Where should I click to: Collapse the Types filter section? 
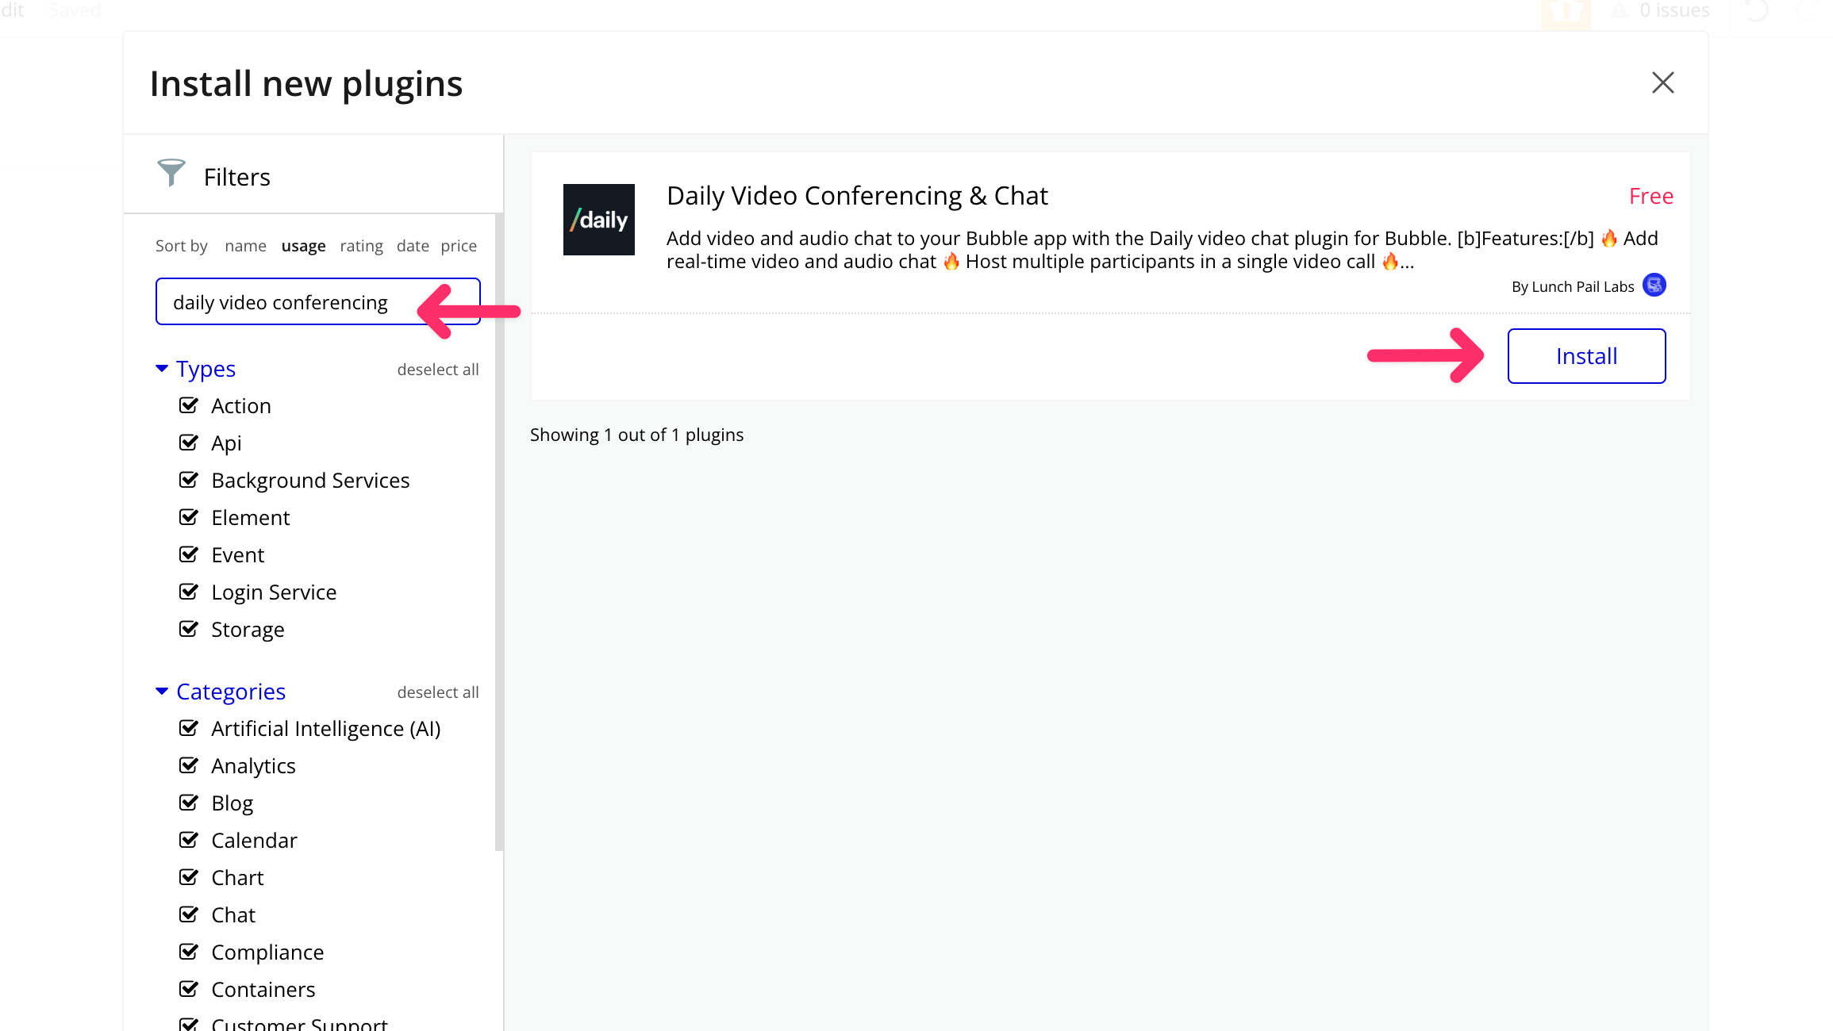click(162, 369)
